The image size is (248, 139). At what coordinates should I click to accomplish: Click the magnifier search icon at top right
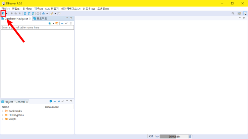(233, 13)
